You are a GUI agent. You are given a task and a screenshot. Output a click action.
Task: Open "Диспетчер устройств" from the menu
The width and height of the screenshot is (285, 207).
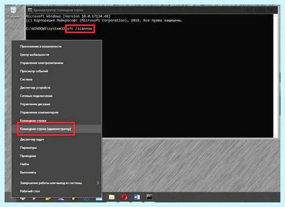[57, 88]
